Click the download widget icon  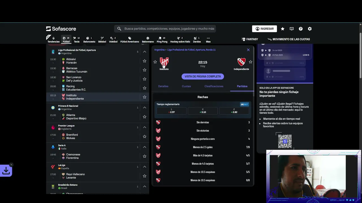[x=6, y=171]
